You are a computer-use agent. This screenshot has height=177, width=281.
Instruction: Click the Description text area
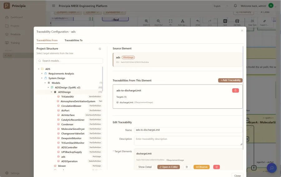pos(188,141)
